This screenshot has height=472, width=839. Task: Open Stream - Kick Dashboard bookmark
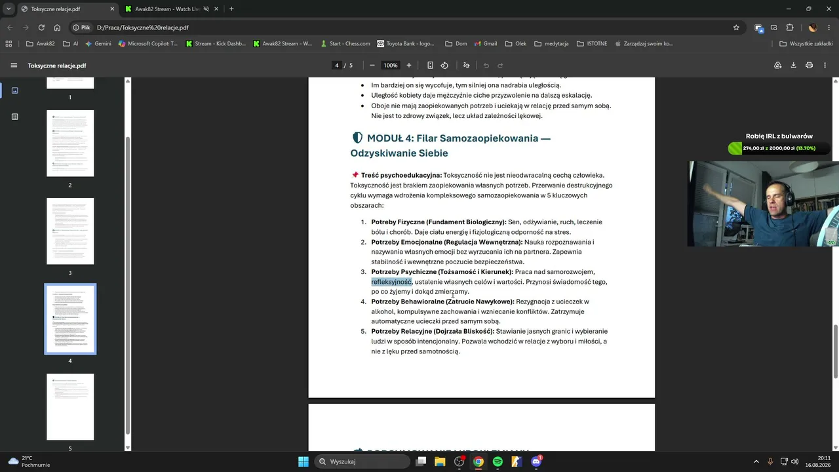pos(216,44)
